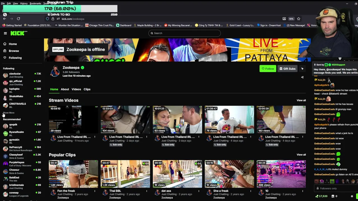Image resolution: width=358 pixels, height=201 pixels.
Task: Click the Zookeepa verified badge
Action: pyautogui.click(x=83, y=68)
